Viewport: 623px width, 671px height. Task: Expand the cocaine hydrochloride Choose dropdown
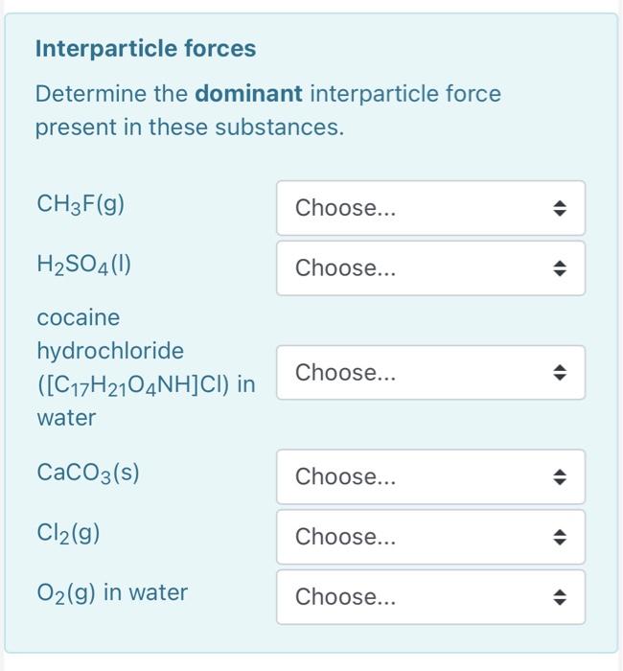tap(430, 372)
